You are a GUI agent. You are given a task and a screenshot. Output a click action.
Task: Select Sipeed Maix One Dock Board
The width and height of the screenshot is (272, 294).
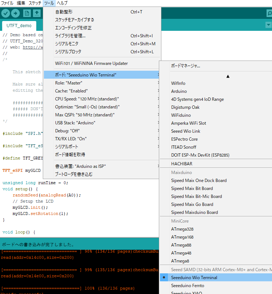[216, 181]
